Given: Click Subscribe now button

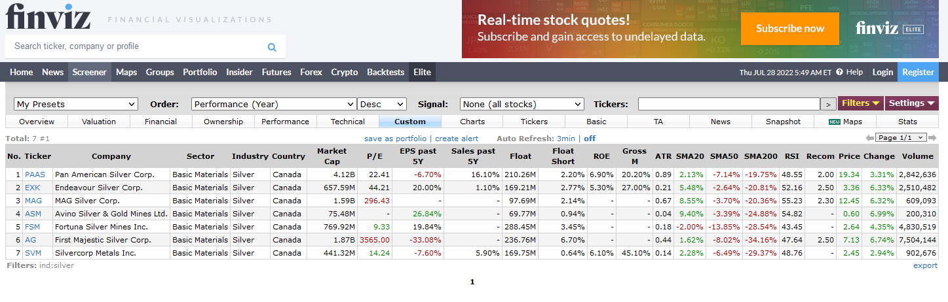Looking at the screenshot, I should pyautogui.click(x=790, y=29).
